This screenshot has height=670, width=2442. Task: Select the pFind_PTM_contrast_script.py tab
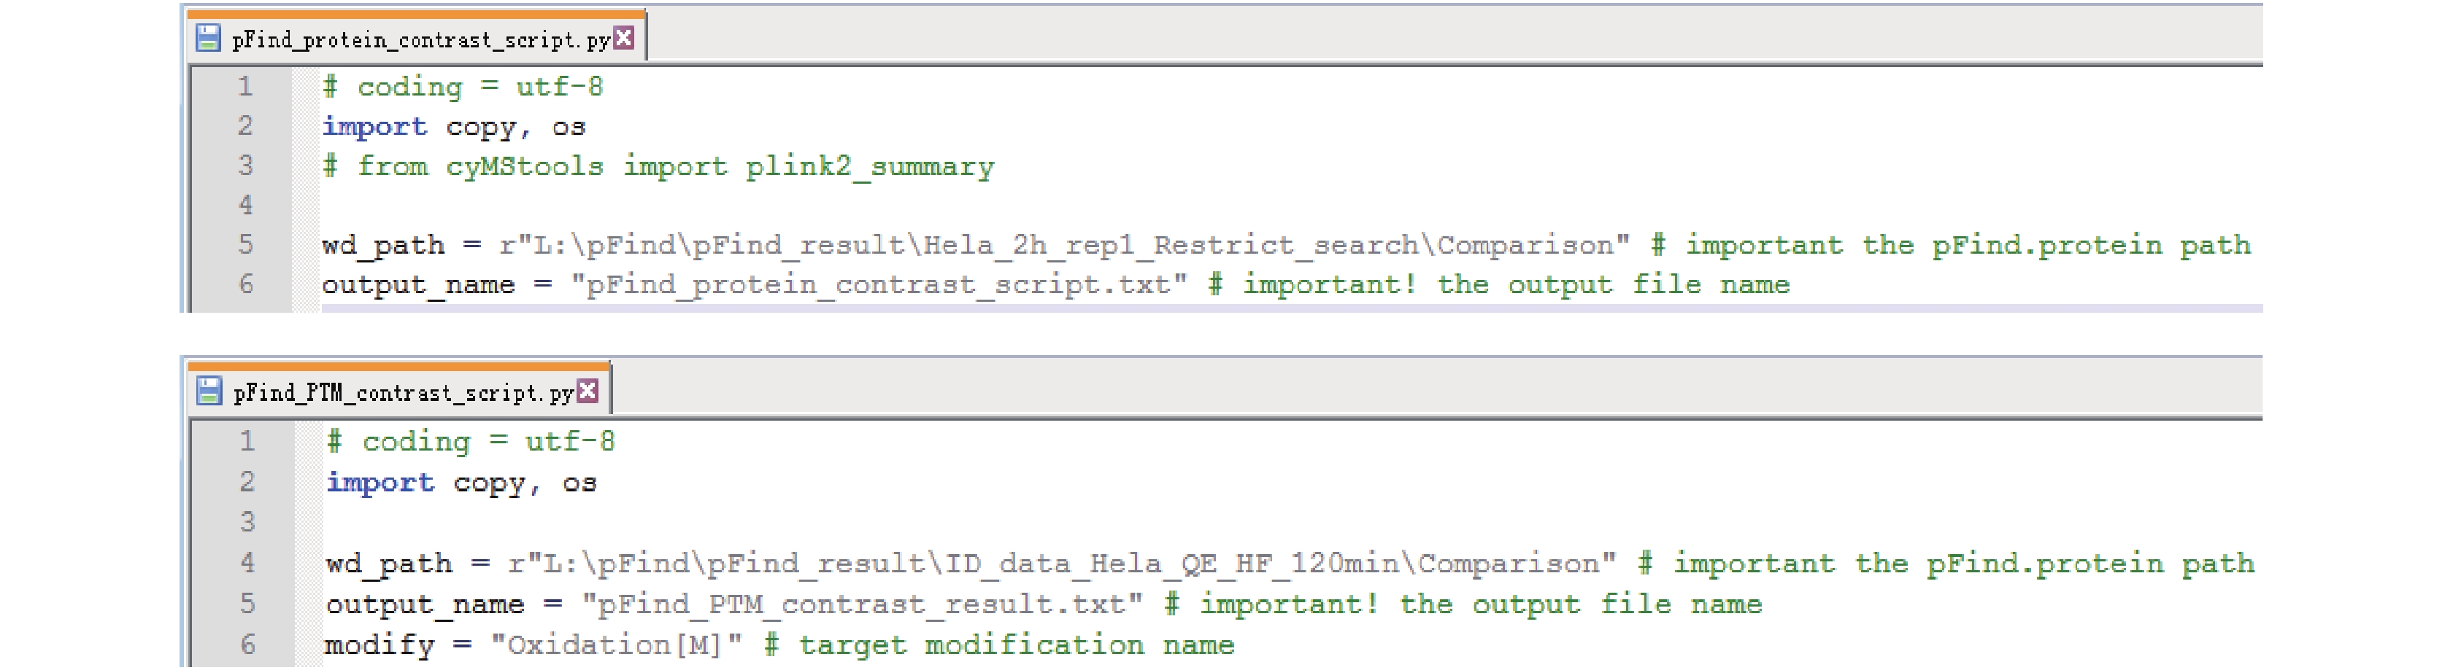(399, 391)
